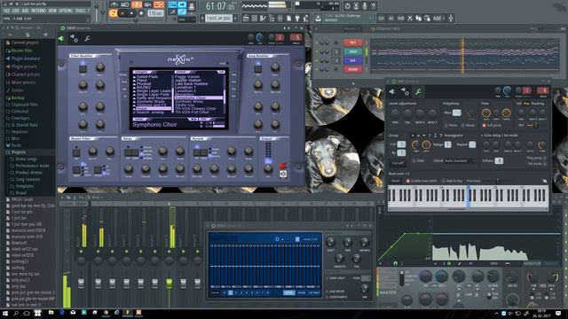The image size is (568, 319).
Task: Open the PATTERNS menu
Action: click(38, 11)
